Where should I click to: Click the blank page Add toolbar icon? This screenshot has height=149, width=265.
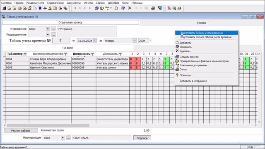pyautogui.click(x=116, y=8)
